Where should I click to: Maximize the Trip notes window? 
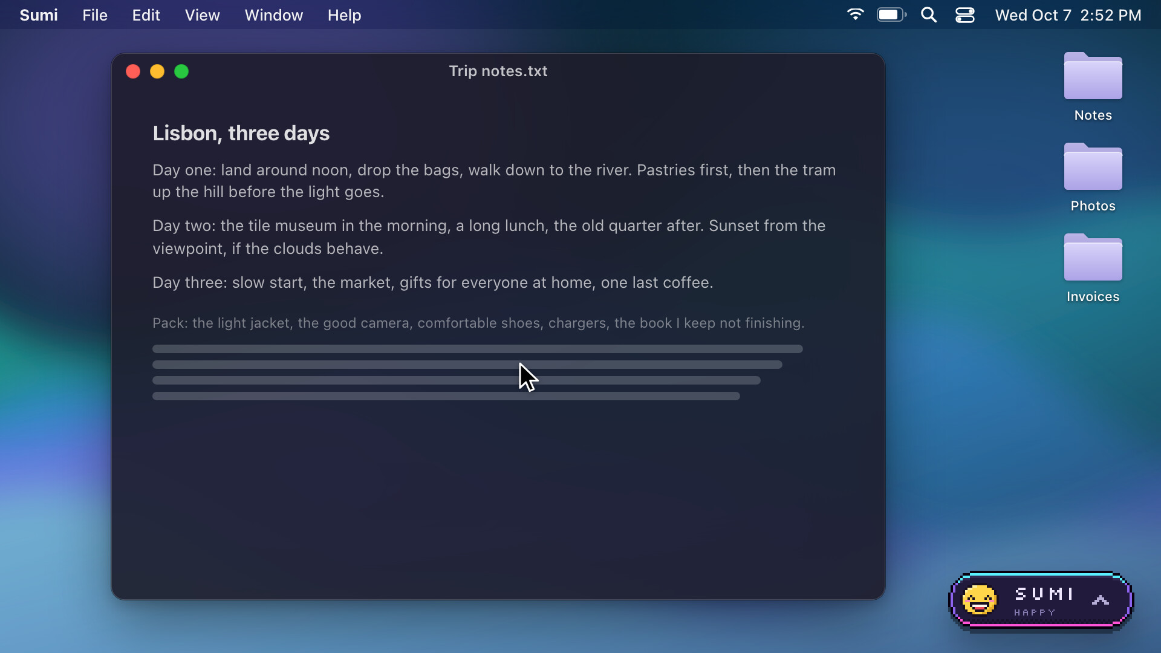pos(181,71)
